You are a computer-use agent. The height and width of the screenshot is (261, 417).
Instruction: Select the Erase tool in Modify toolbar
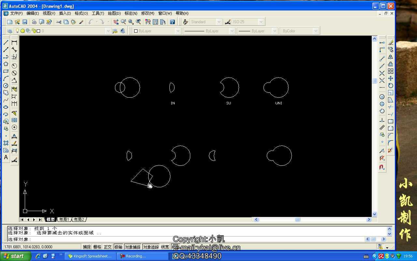[391, 42]
